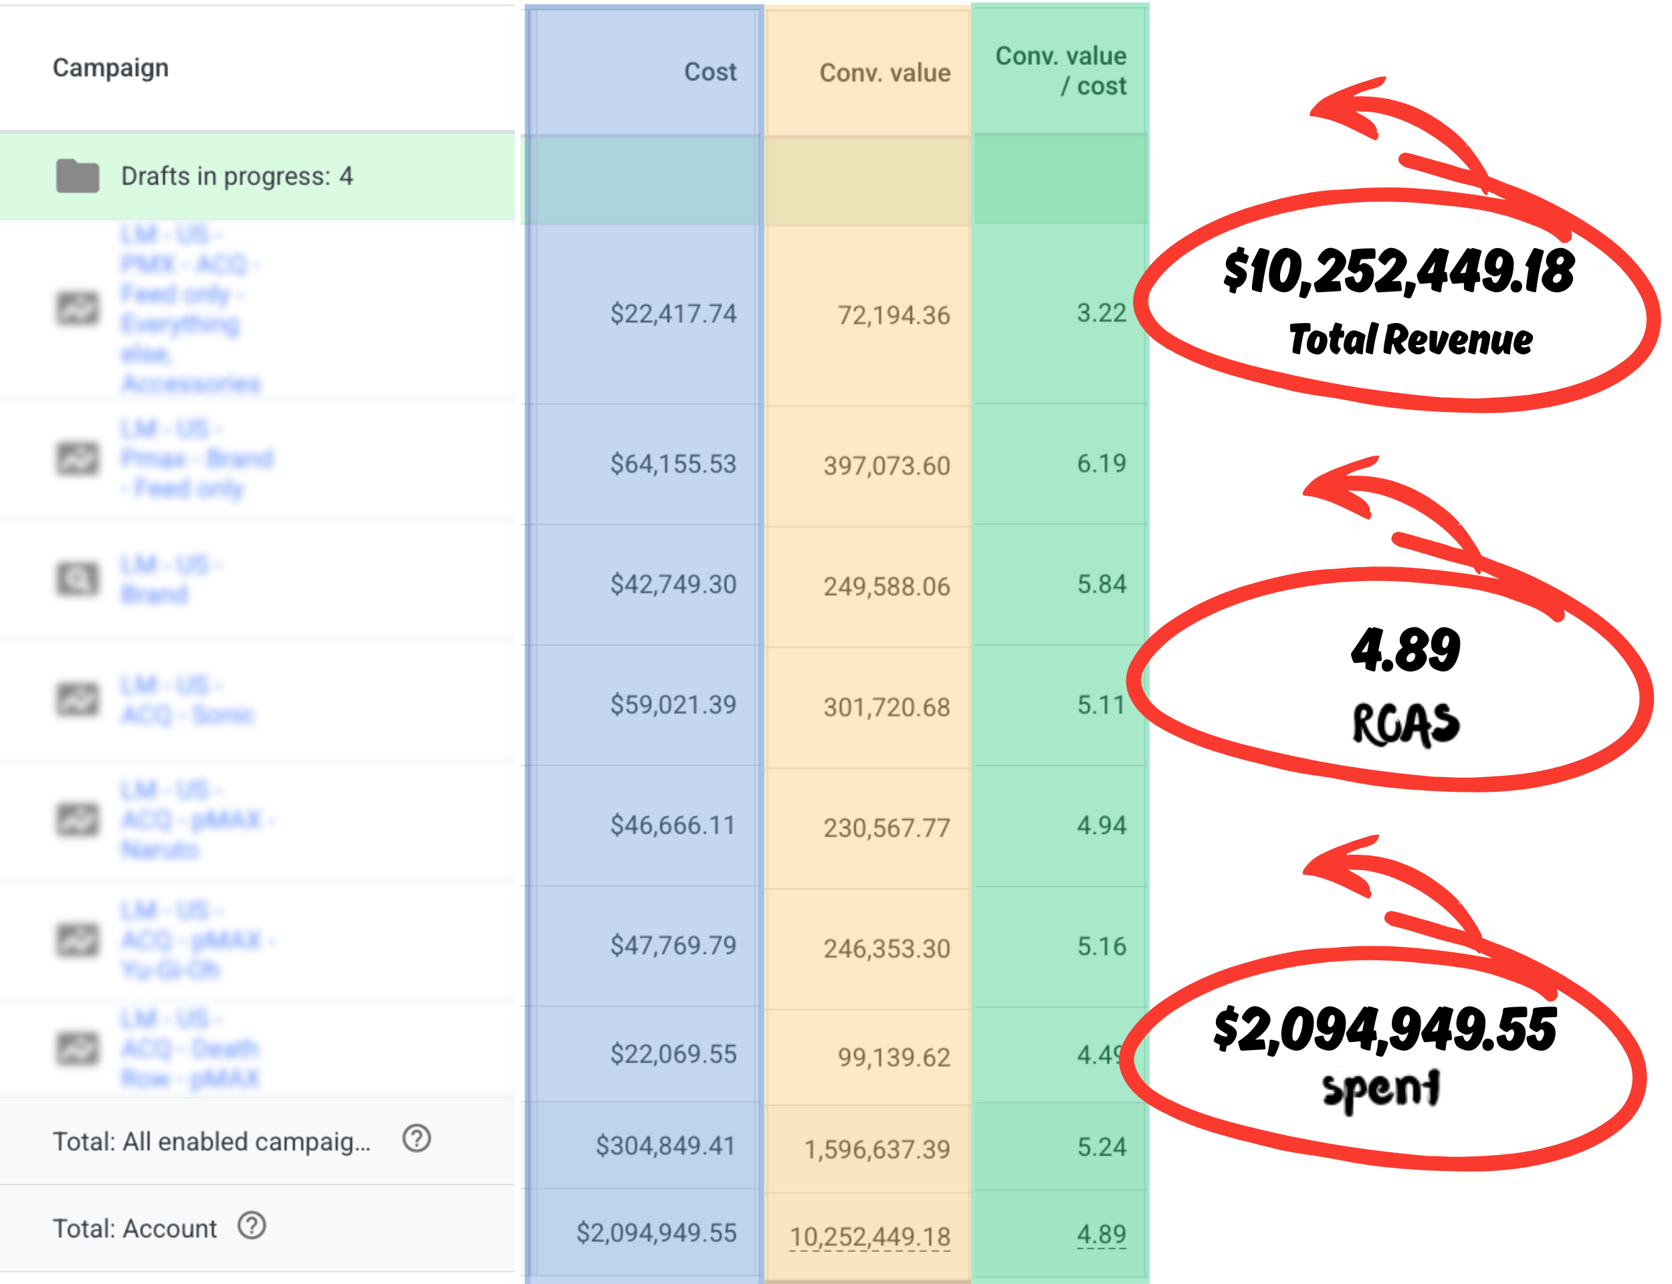Click the Performance Max icon beside $22,417.74 row
Image resolution: width=1672 pixels, height=1284 pixels.
pos(77,308)
